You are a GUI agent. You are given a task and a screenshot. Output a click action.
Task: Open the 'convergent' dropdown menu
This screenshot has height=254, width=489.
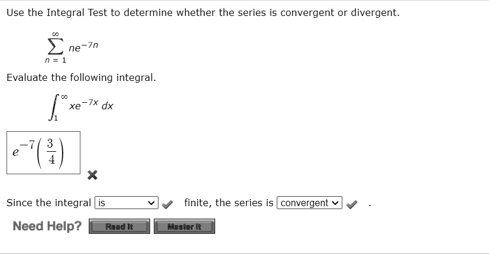309,203
